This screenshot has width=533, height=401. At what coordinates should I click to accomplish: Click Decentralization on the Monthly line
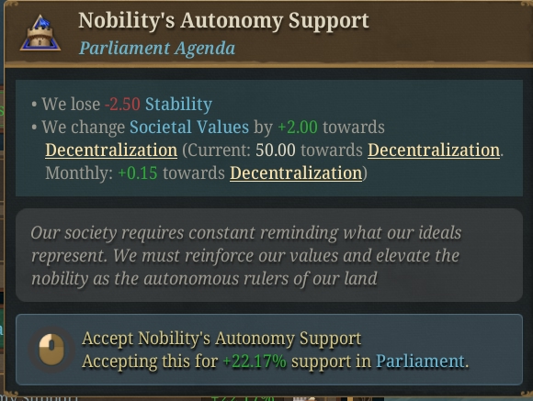[x=296, y=173]
